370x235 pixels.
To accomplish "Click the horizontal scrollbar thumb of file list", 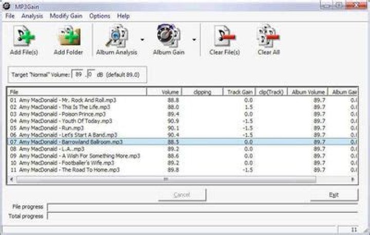I will click(x=166, y=179).
